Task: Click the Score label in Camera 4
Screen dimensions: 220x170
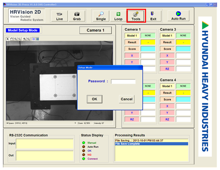Action: pos(167,99)
